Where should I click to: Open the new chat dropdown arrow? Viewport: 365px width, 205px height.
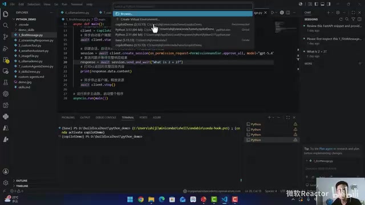pos(332,13)
